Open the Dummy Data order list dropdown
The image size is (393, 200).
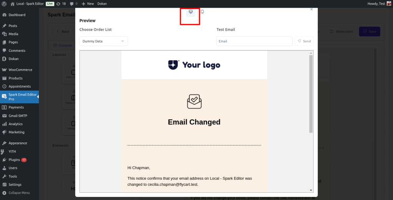(x=104, y=41)
